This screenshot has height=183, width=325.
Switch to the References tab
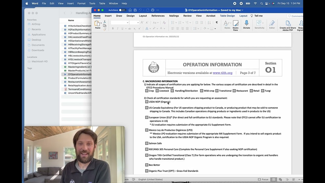point(158,16)
